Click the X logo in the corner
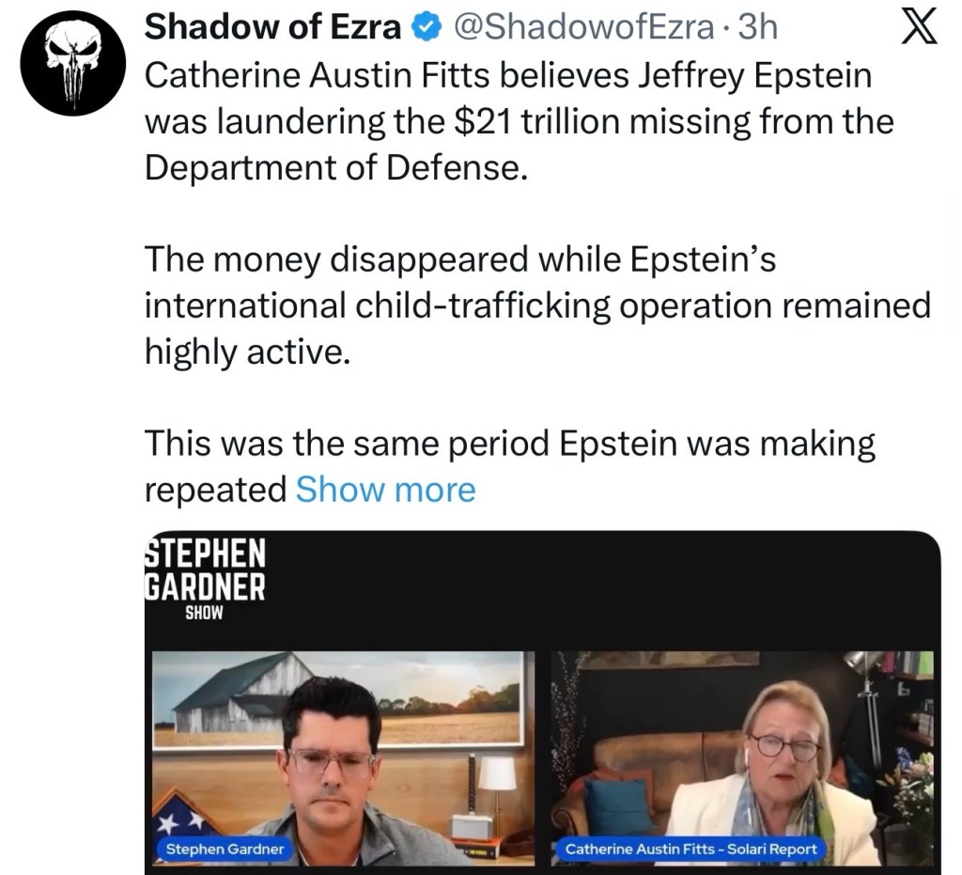 click(919, 26)
